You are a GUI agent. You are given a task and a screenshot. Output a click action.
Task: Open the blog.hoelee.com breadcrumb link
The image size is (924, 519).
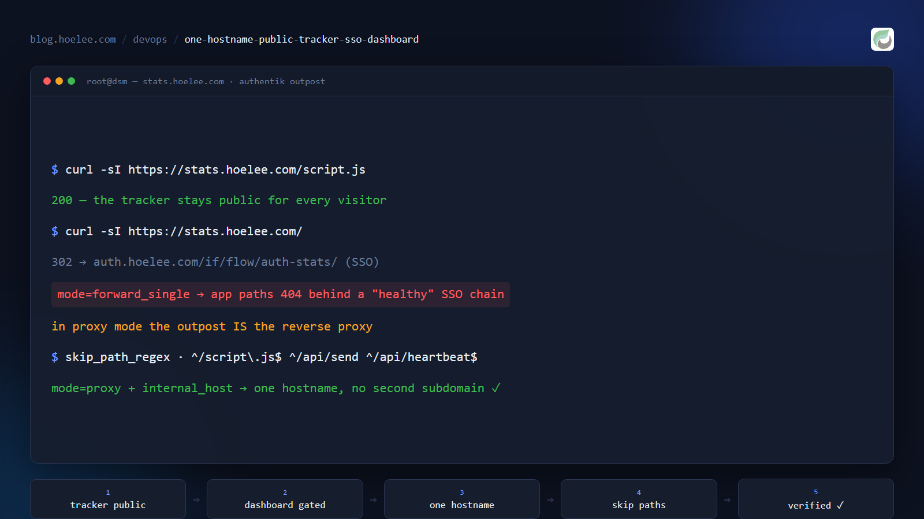coord(73,39)
